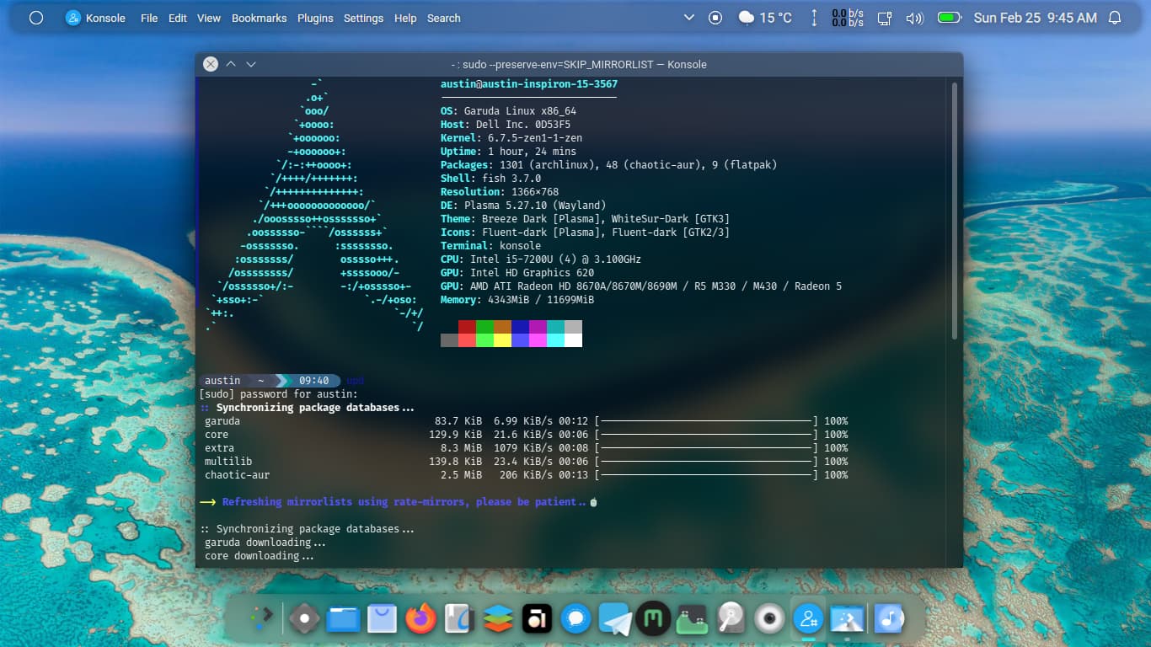
Task: Click the 'CPU: Intel i5-7200U' line
Action: pyautogui.click(x=541, y=259)
